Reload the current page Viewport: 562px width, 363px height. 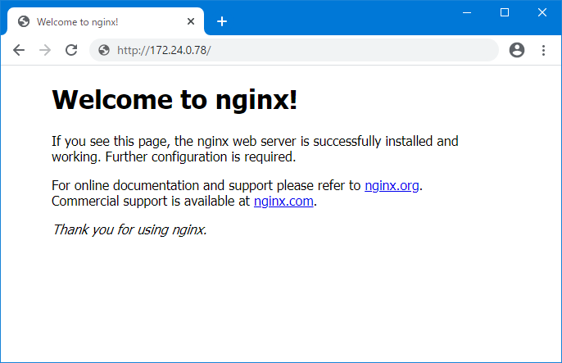[x=71, y=50]
